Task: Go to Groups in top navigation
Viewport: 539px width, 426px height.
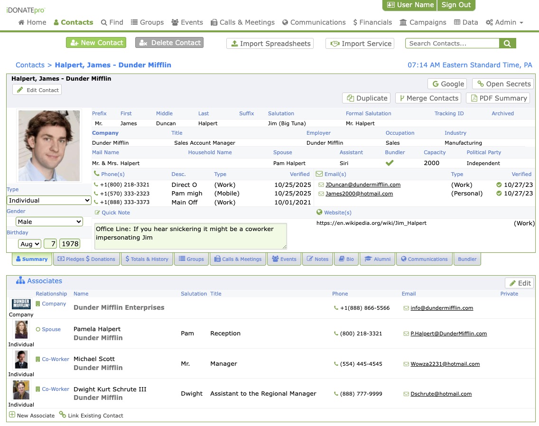Action: (147, 22)
